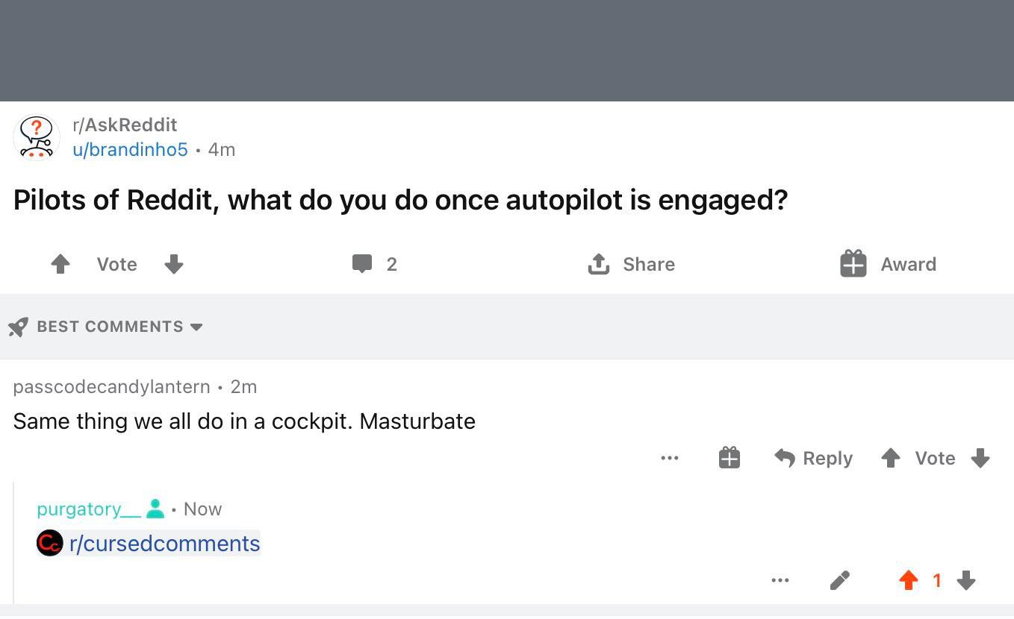Image resolution: width=1014 pixels, height=619 pixels.
Task: Open passcodecandylantern's profile
Action: click(111, 386)
